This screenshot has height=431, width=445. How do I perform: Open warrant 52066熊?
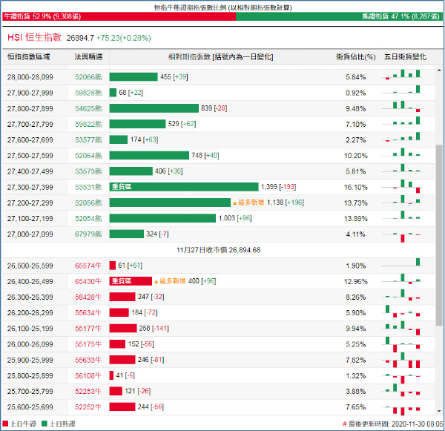[x=88, y=77]
